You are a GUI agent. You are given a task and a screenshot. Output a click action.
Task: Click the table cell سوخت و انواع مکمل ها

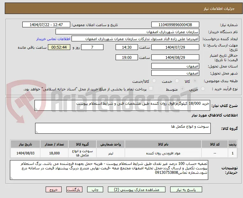(x=82, y=153)
